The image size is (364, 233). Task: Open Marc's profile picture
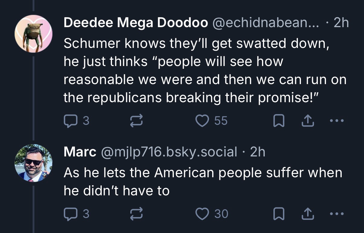click(x=34, y=163)
